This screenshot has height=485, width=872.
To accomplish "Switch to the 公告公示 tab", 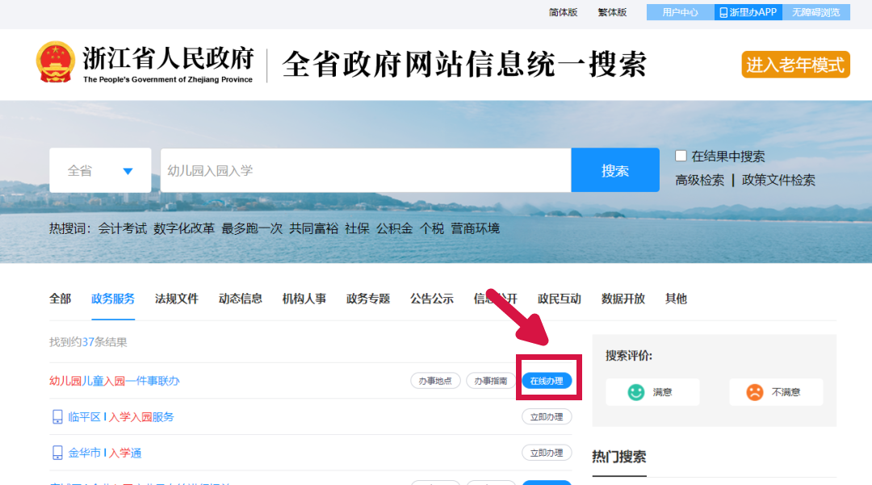I will click(x=432, y=299).
